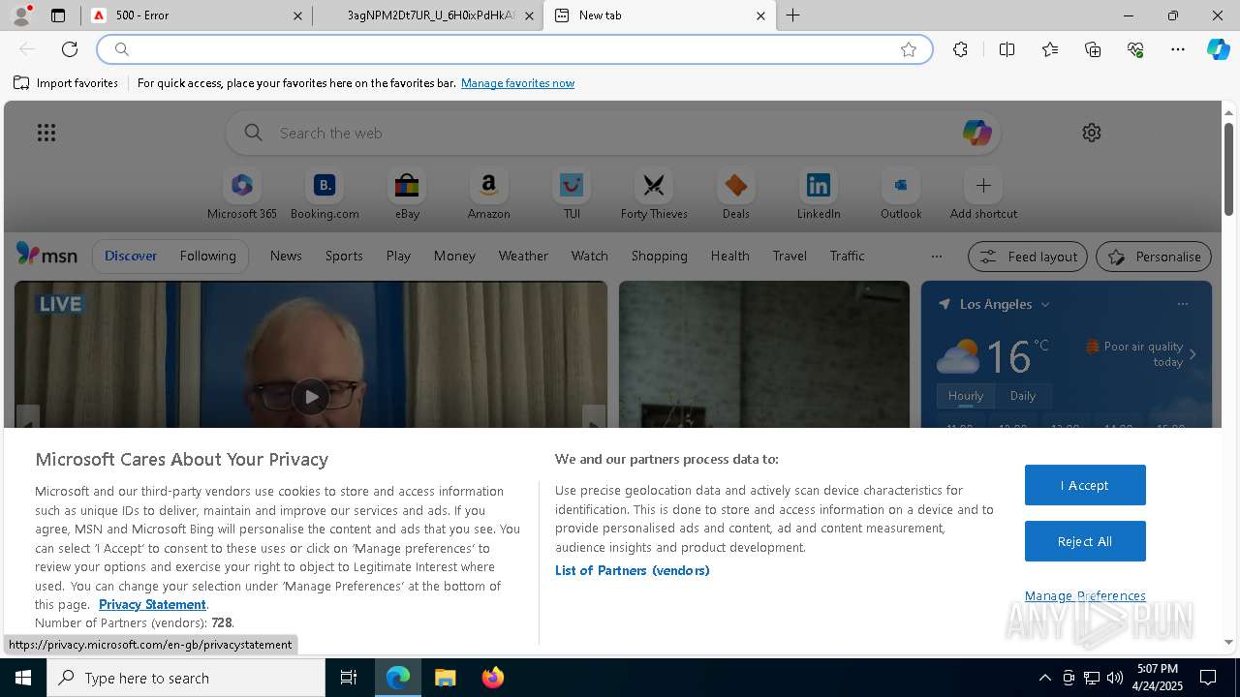
Task: Open the Amazon shortcut
Action: click(x=488, y=195)
